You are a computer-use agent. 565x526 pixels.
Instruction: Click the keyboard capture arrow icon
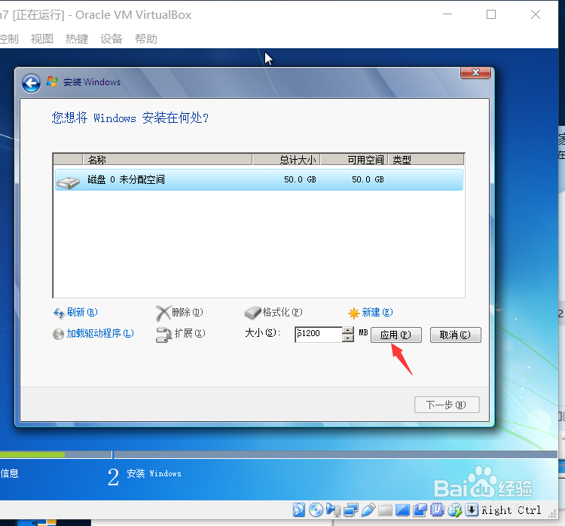point(472,509)
